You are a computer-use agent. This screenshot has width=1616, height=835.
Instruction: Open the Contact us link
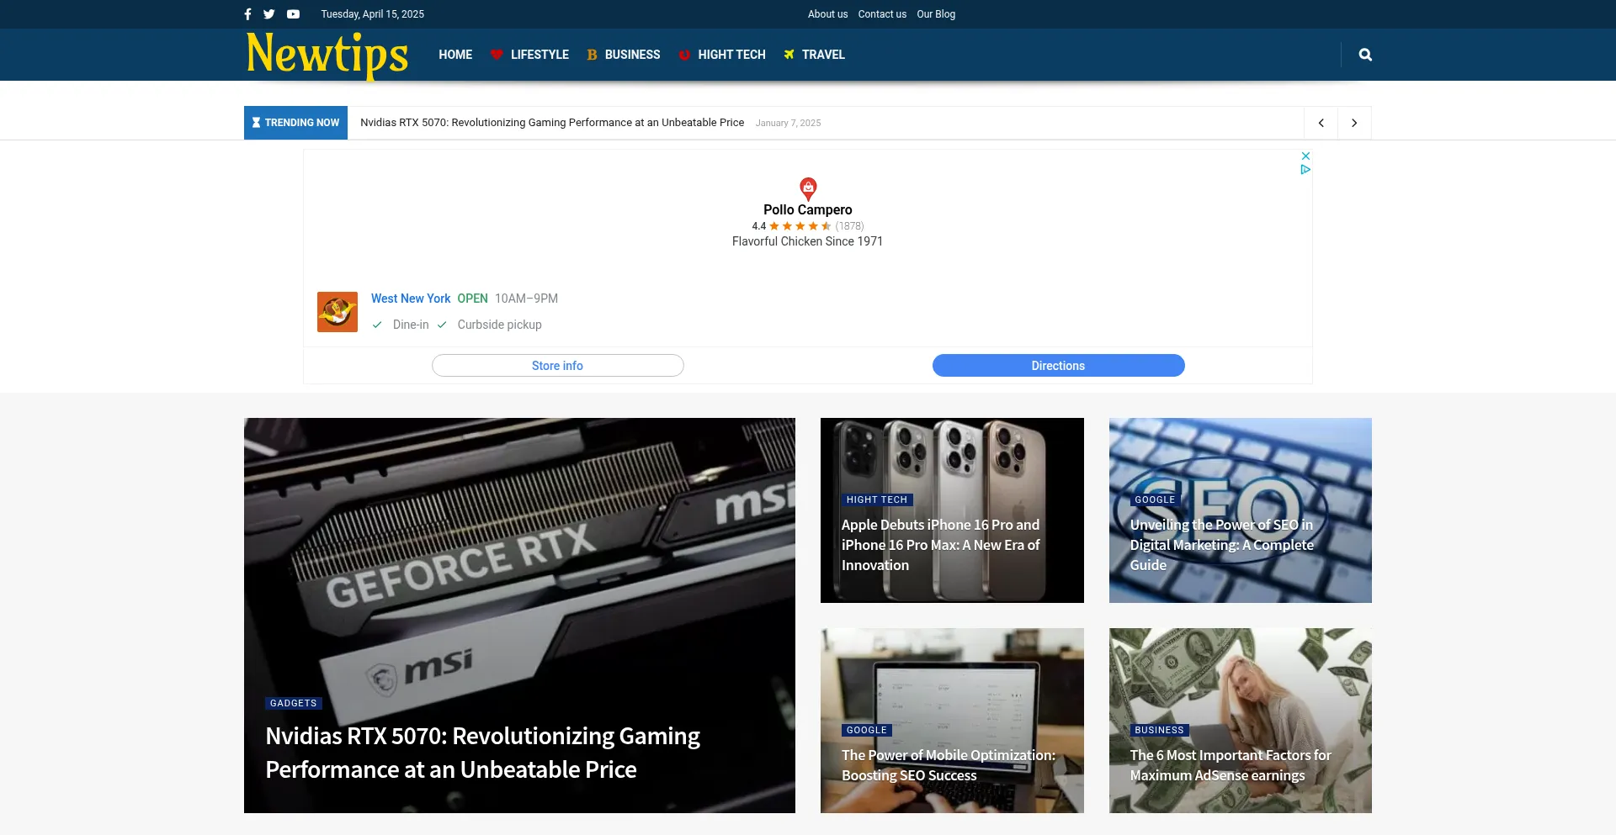point(882,14)
